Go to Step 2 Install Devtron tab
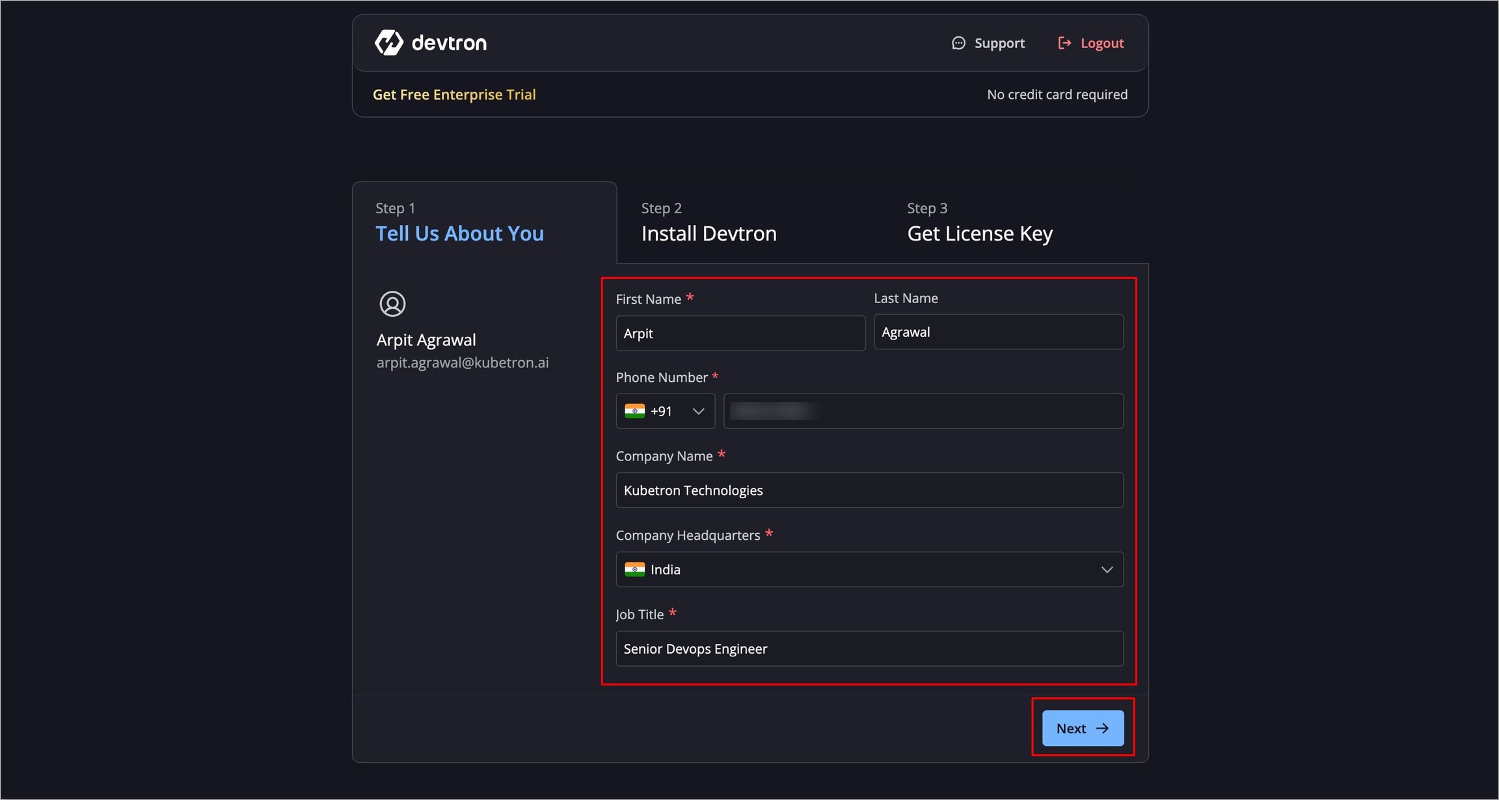 [x=709, y=223]
